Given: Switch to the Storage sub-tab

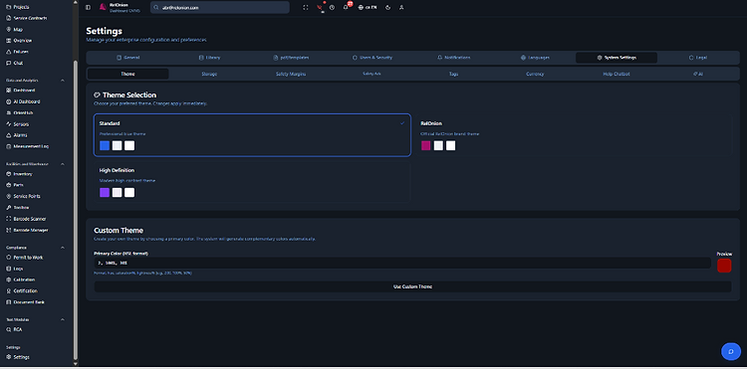Looking at the screenshot, I should point(209,75).
